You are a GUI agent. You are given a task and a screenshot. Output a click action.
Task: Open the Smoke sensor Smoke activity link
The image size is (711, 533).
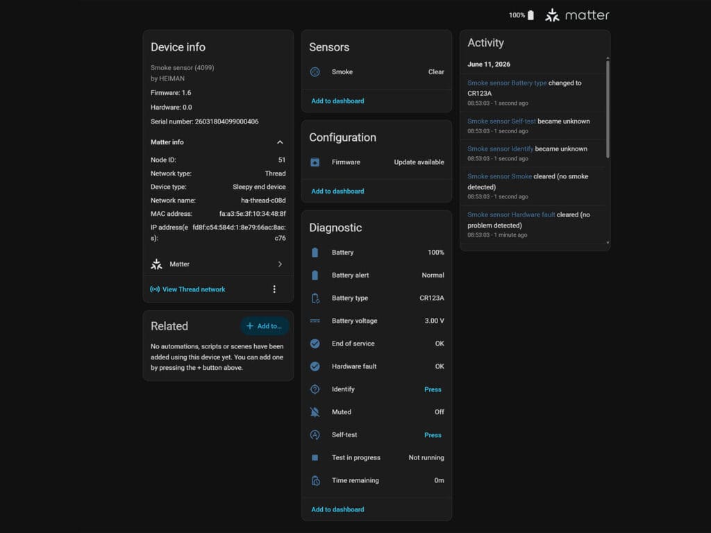(x=500, y=176)
